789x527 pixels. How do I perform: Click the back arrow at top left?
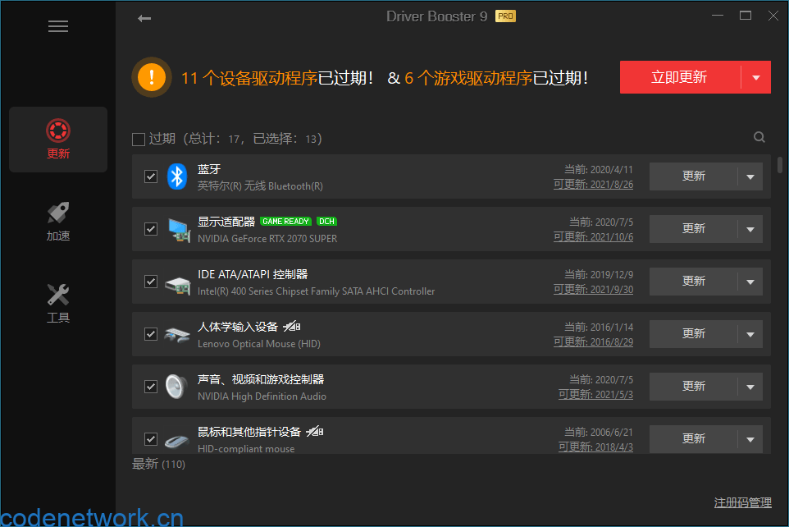tap(144, 17)
